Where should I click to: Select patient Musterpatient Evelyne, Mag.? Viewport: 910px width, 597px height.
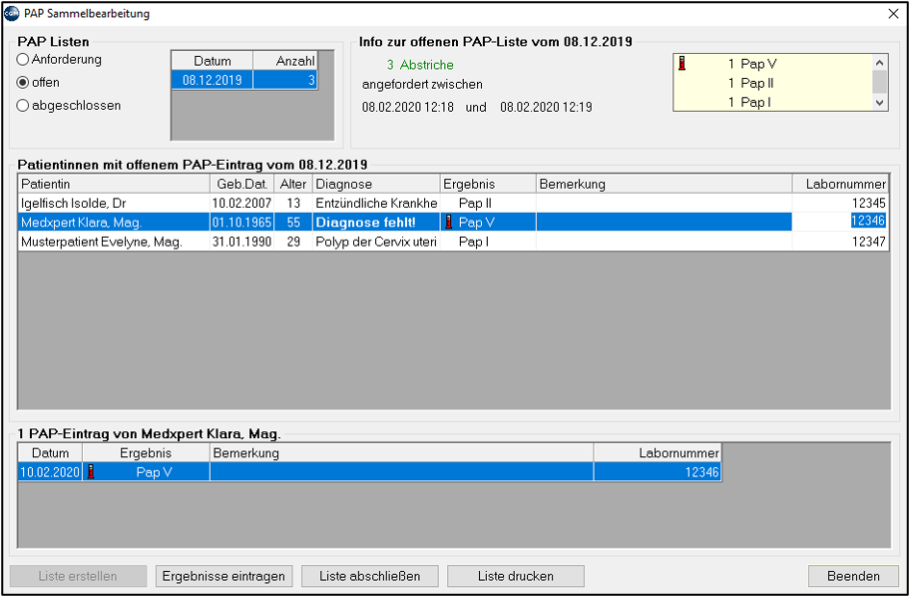coord(114,242)
